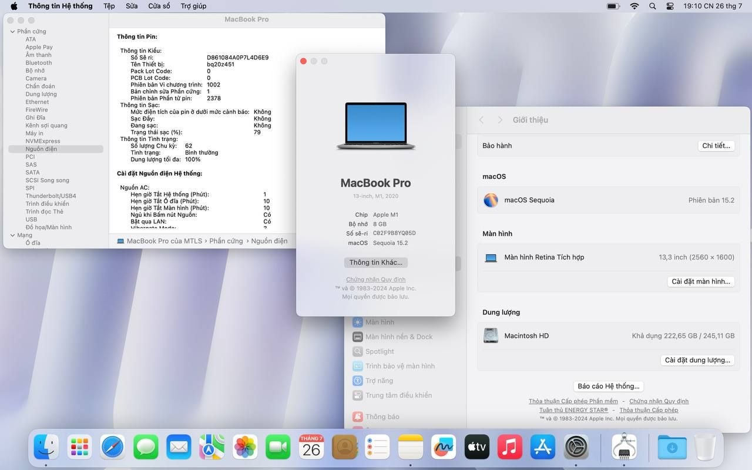Go back in Giới thiệu settings pane
752x470 pixels.
coord(481,120)
